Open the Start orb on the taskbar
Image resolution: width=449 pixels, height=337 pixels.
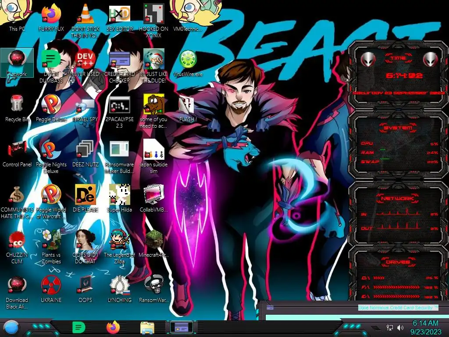11,327
